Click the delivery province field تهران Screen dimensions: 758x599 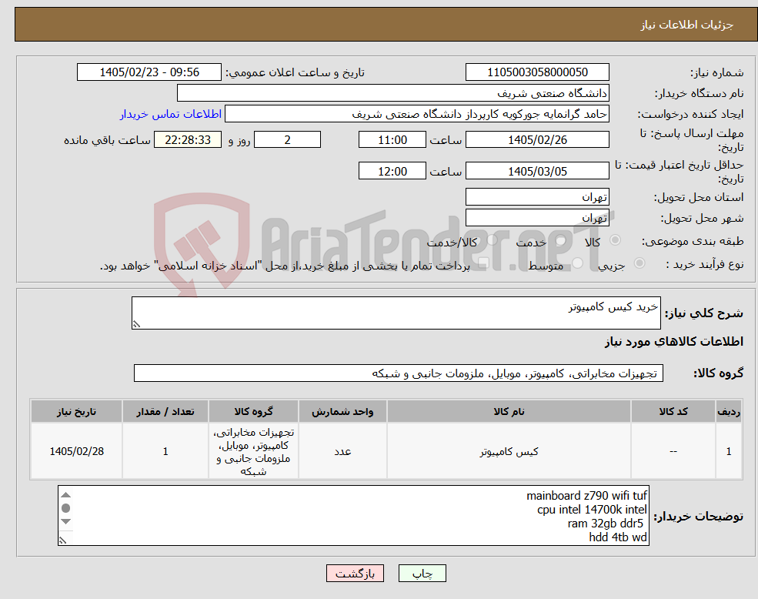tap(537, 197)
